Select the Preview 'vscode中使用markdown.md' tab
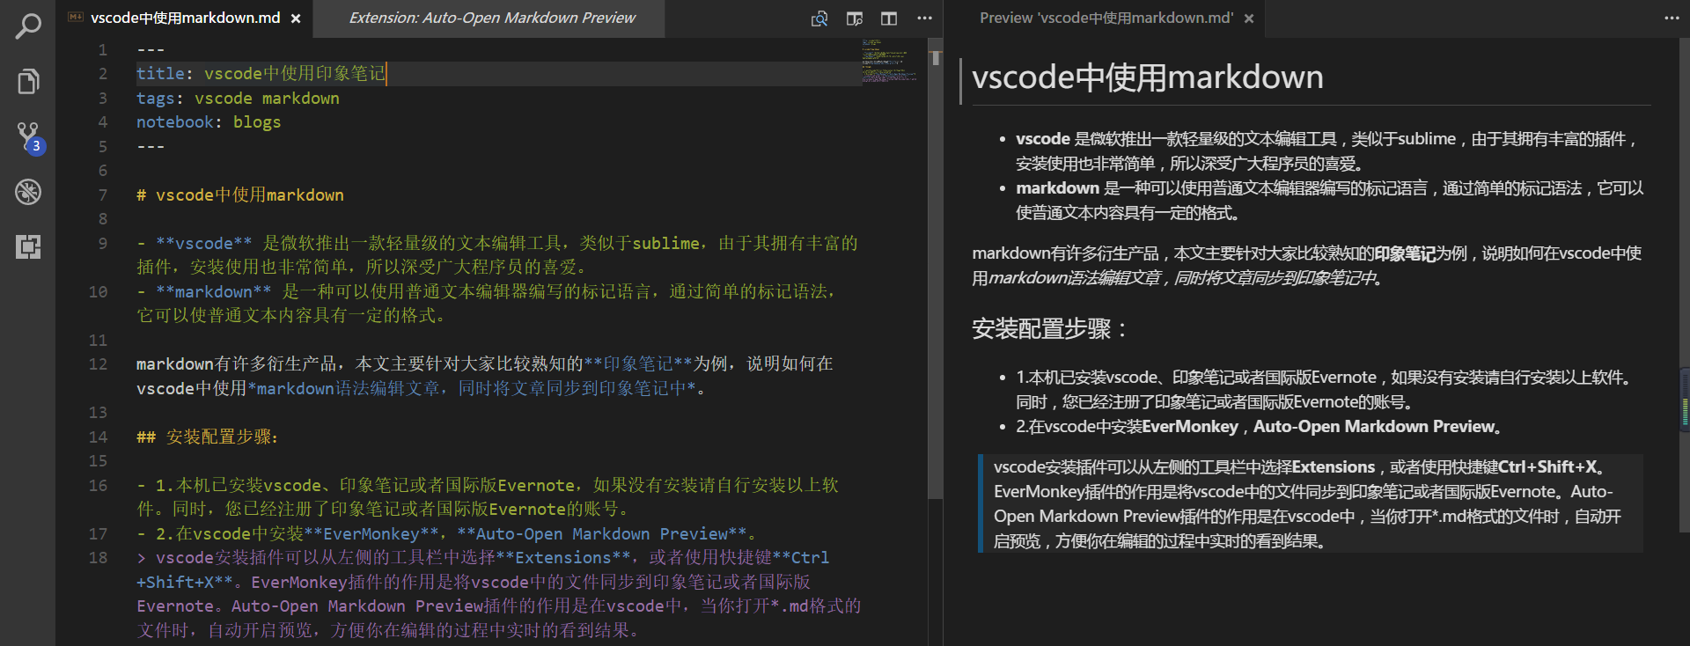This screenshot has width=1690, height=646. coord(1106,18)
